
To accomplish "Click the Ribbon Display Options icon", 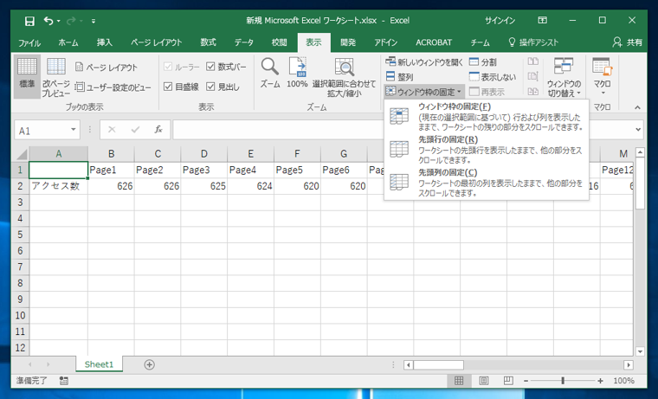I will tap(543, 20).
